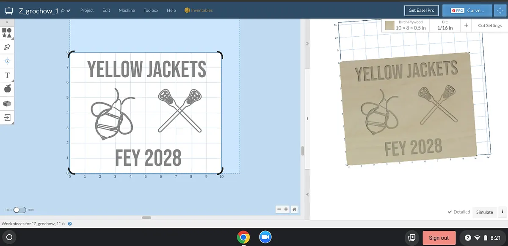Select the Text tool
The image size is (508, 246).
point(7,75)
